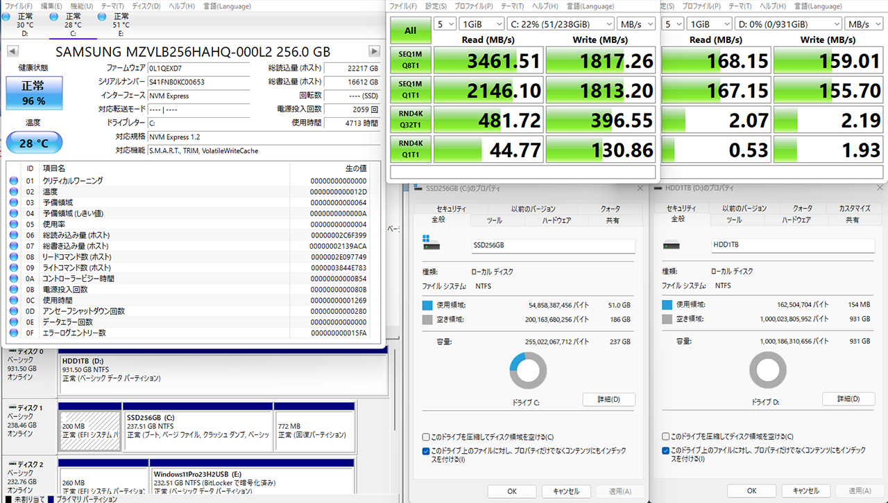Start all benchmarks with the All button
Image resolution: width=888 pixels, height=503 pixels.
(x=410, y=30)
